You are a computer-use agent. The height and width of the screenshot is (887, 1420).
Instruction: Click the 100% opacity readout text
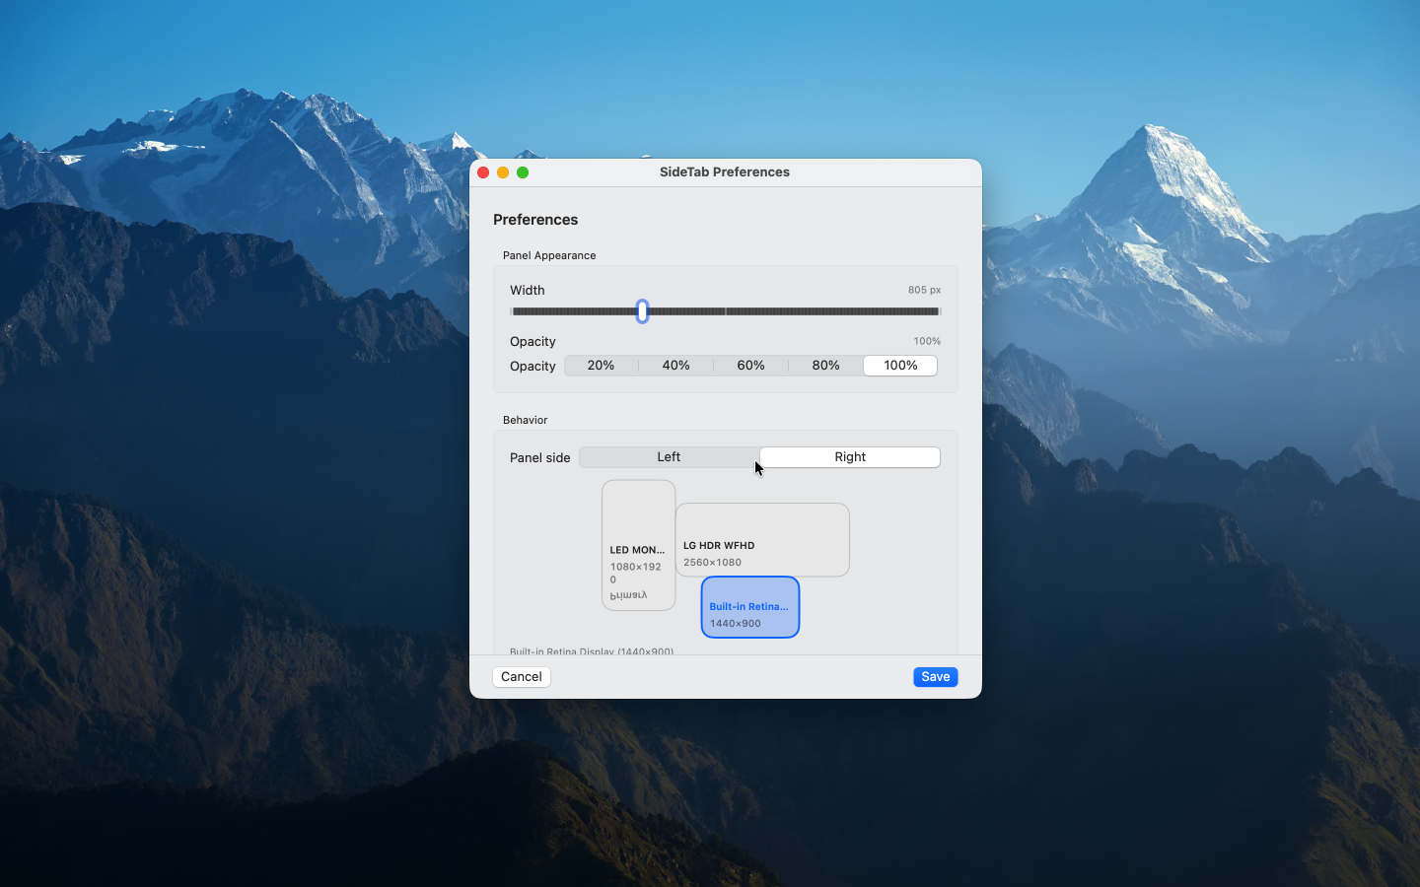point(926,341)
